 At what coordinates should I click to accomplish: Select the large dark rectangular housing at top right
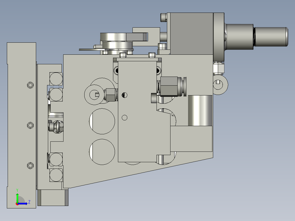tap(192, 34)
